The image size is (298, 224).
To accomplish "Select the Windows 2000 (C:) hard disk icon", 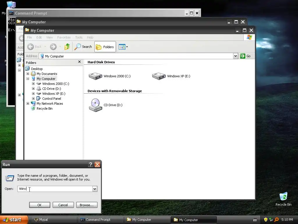I will click(95, 76).
